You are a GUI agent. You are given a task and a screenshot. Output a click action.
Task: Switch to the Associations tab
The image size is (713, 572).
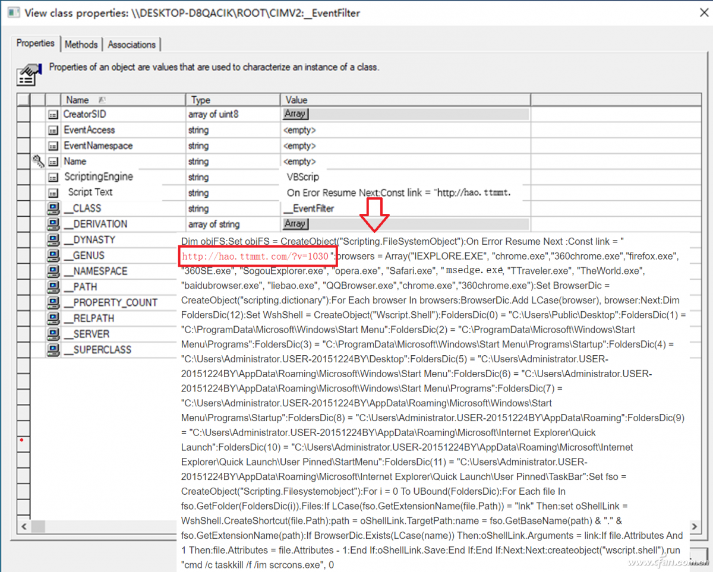pos(132,45)
